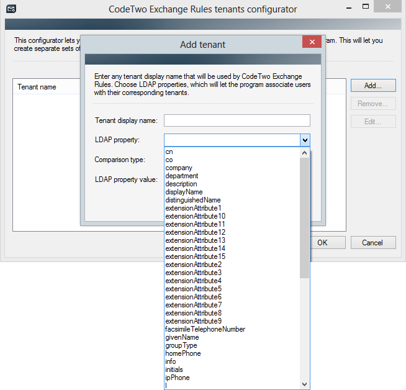Minimize the configurator window
Screen dimensions: 406x390
349,7
